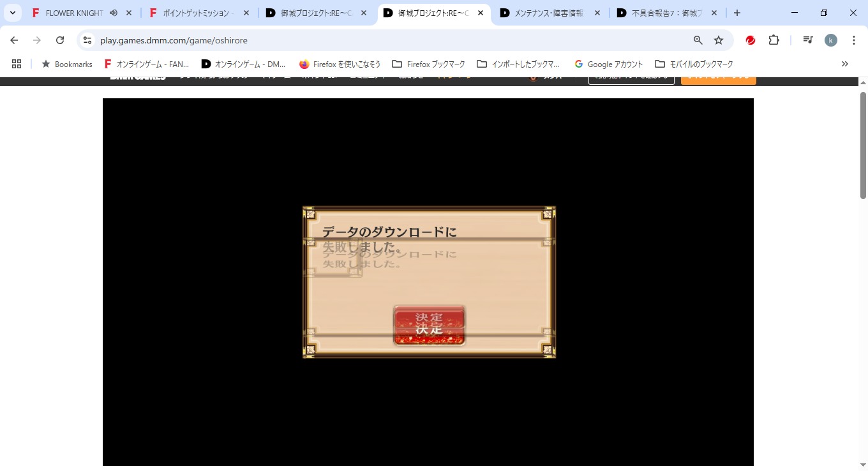Image resolution: width=868 pixels, height=471 pixels.
Task: Click the browser forward arrow
Action: (37, 40)
